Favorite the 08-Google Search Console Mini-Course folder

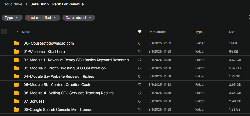pyautogui.click(x=140, y=110)
